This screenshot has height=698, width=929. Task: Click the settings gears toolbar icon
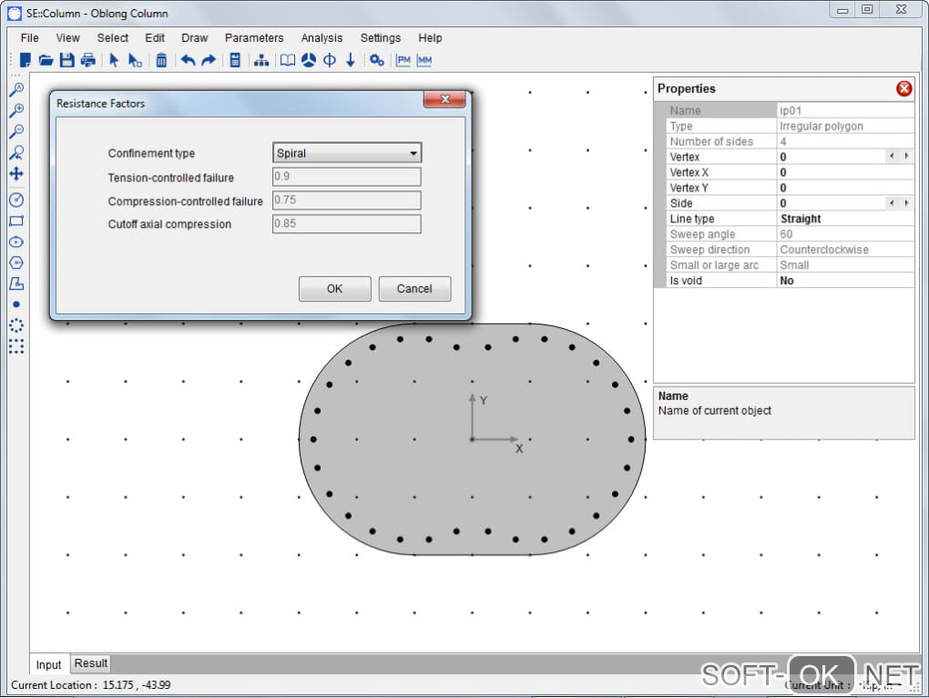pos(376,60)
